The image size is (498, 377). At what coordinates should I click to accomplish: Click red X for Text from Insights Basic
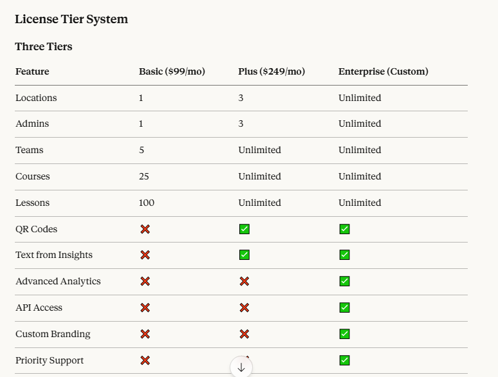pos(145,255)
